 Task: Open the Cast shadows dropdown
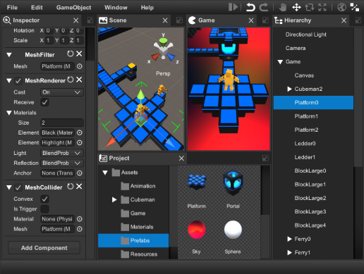(62, 92)
